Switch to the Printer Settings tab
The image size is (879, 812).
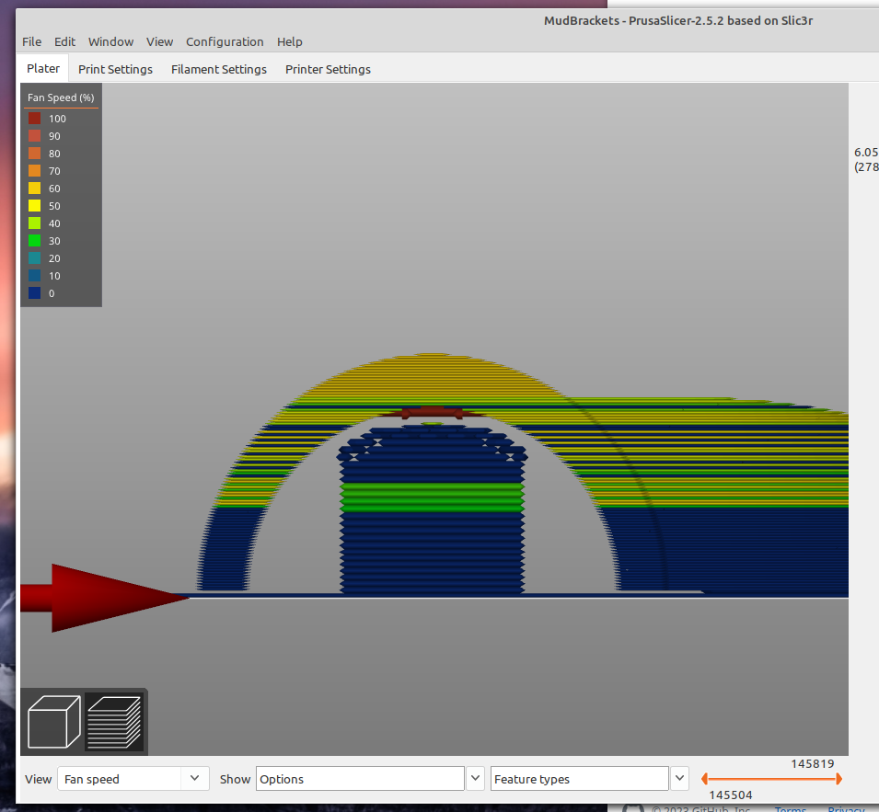(x=328, y=68)
